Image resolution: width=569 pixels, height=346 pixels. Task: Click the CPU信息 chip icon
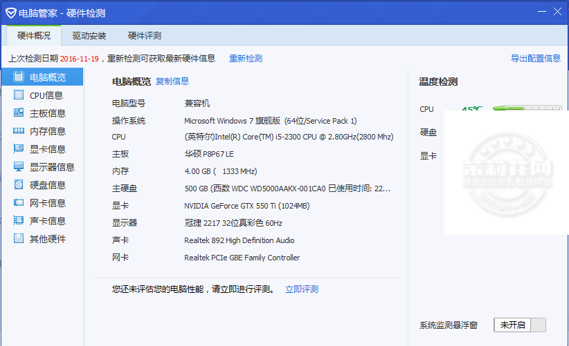click(x=19, y=95)
